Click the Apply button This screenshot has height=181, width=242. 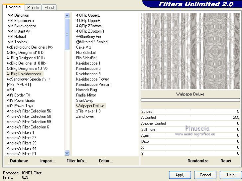point(180,175)
